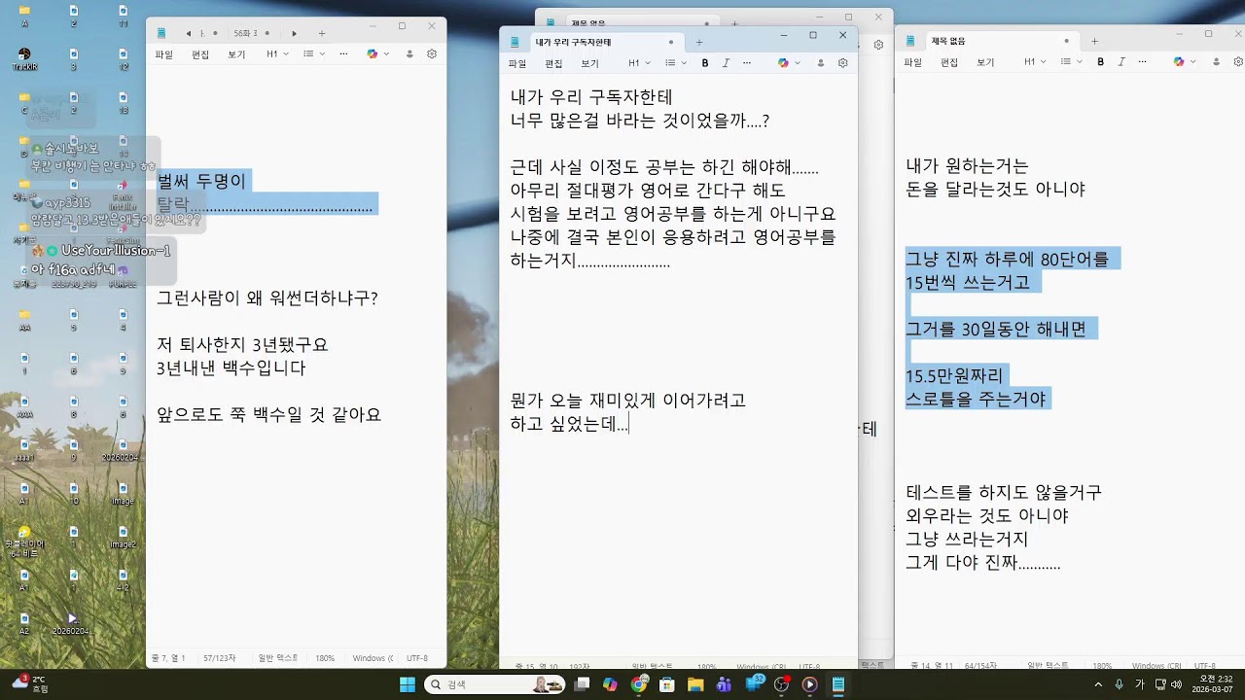This screenshot has height=700, width=1245.
Task: Click 180% zoom in left Notepad status bar
Action: tap(325, 658)
